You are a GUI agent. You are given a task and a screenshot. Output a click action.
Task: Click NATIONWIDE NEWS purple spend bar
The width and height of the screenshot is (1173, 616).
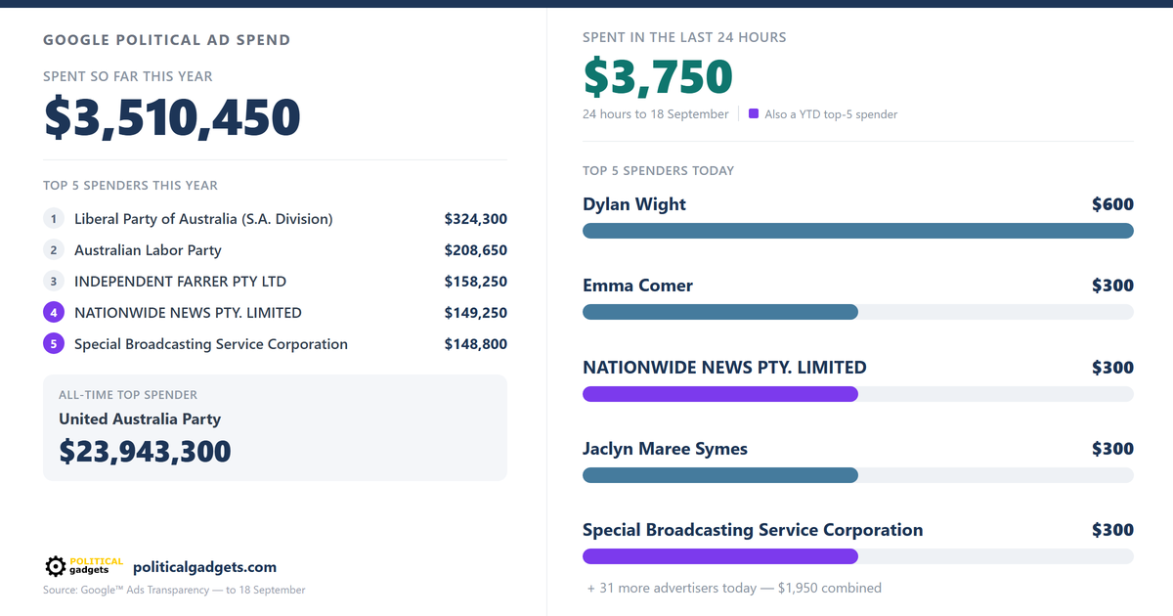tap(720, 394)
